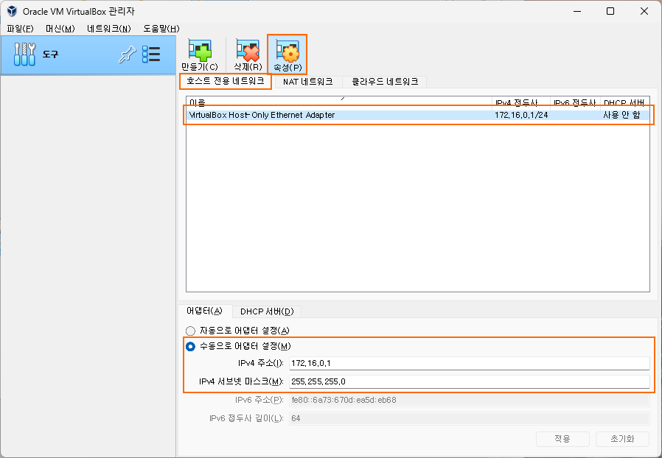
Task: Minimize the VirtualBox window
Action: point(577,11)
